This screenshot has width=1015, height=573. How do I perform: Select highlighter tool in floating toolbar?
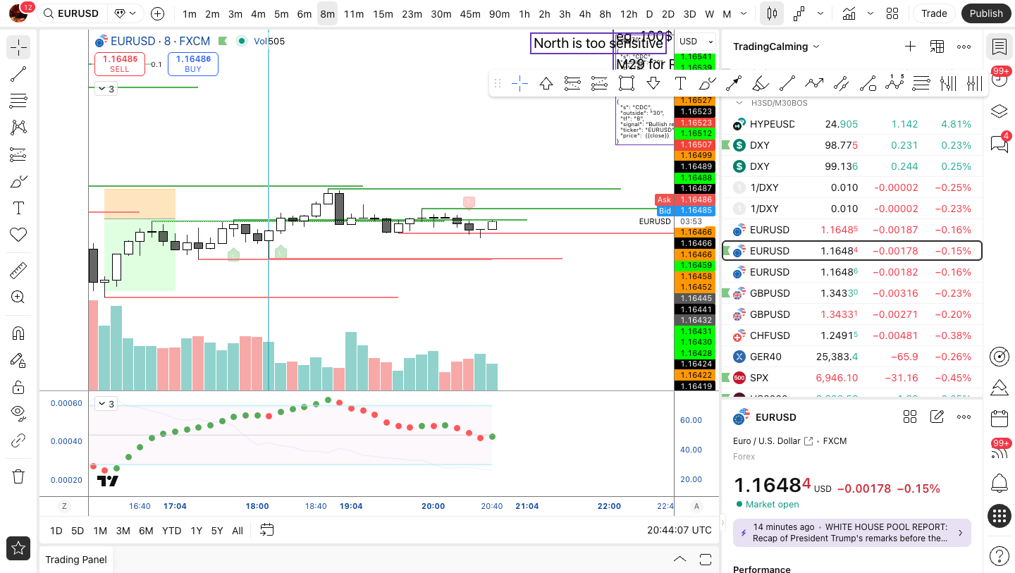(761, 84)
